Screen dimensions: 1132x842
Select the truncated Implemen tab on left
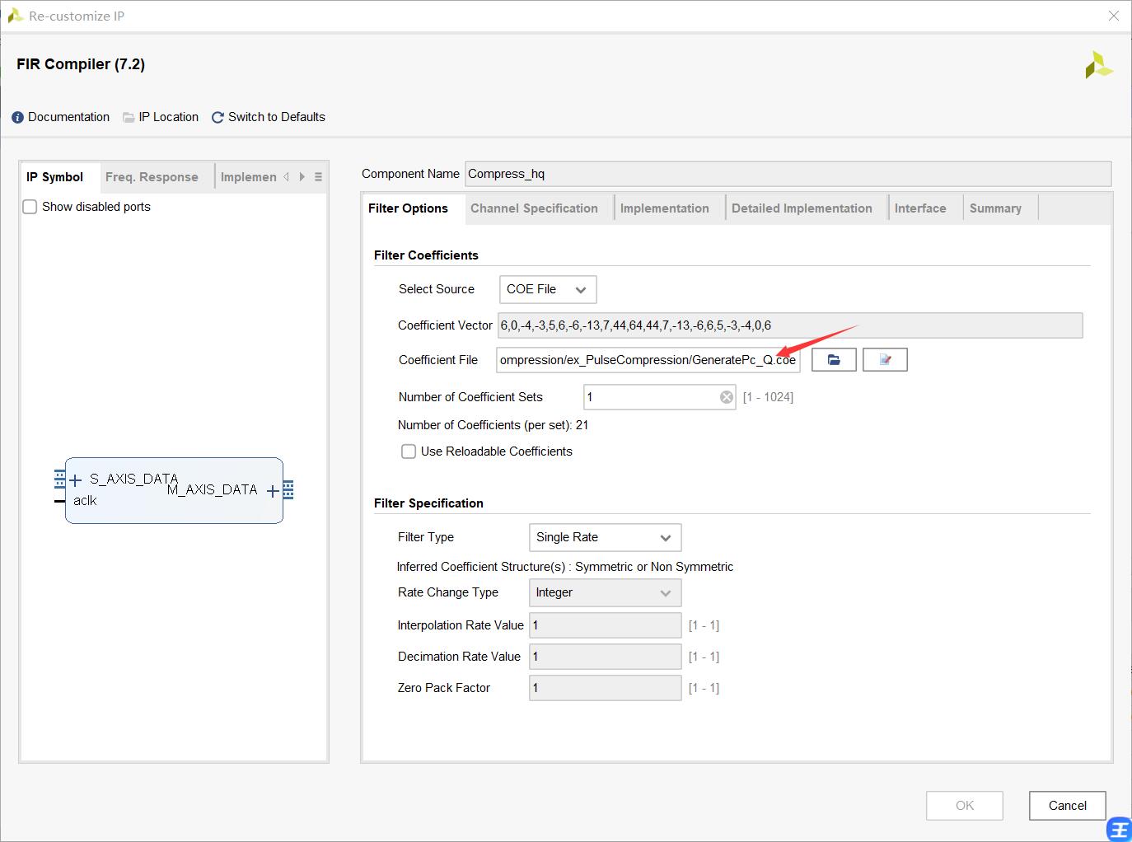[248, 177]
